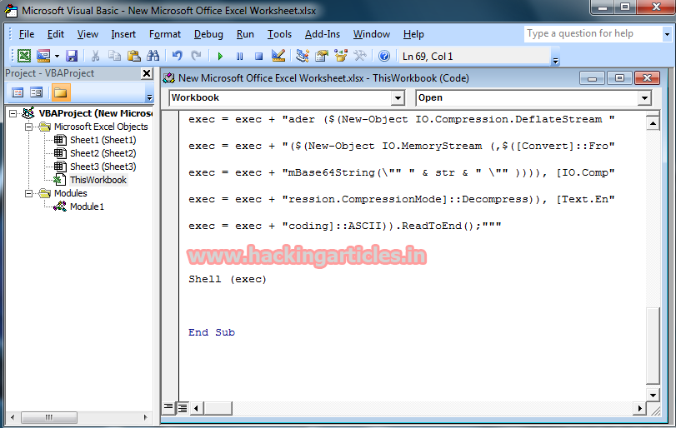Viewport: 676px width, 428px height.
Task: Run the macro with green play icon
Action: pos(220,56)
